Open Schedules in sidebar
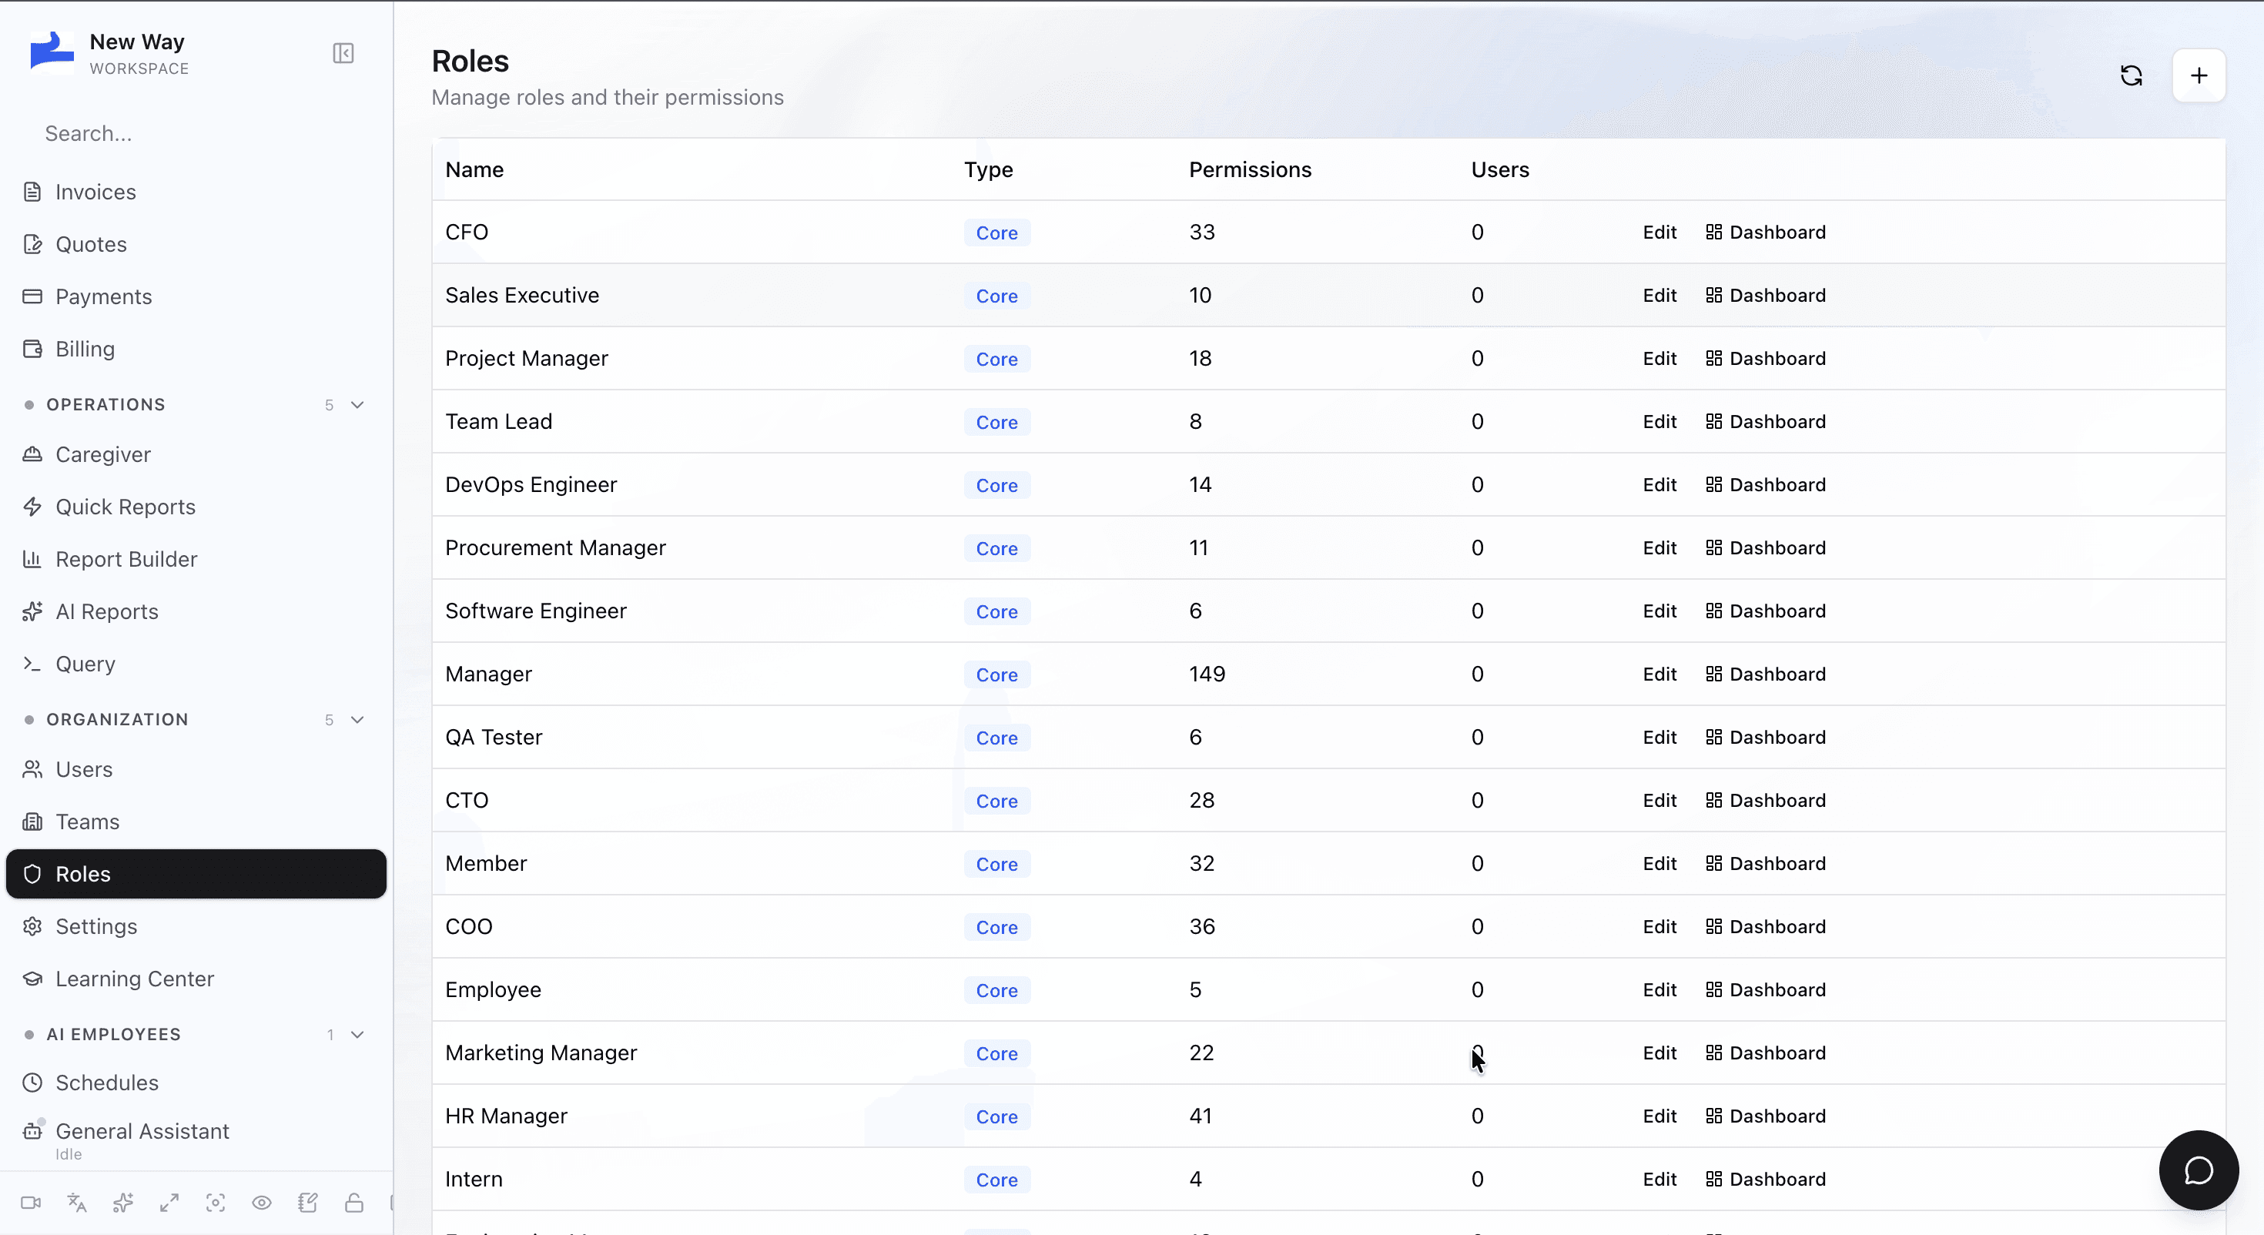The width and height of the screenshot is (2264, 1235). pyautogui.click(x=196, y=1083)
